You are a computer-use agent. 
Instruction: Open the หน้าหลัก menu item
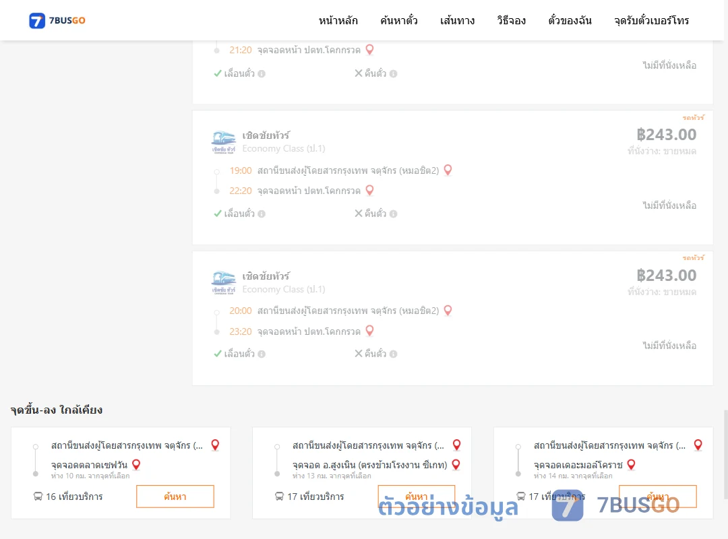click(338, 20)
